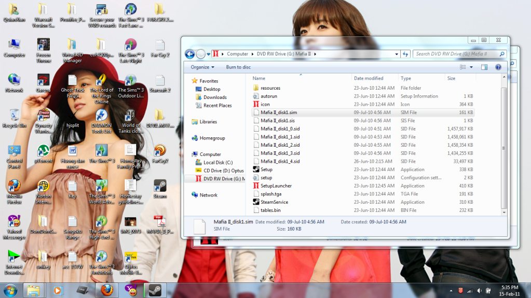Viewport: 531px width, 298px height.
Task: Open the change view options dropdown arrow
Action: pyautogui.click(x=471, y=67)
